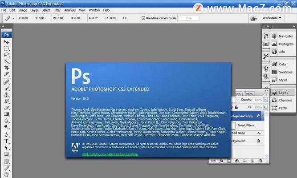This screenshot has height=178, width=297.
Task: Open the Actions panel icon
Action: click(266, 44)
